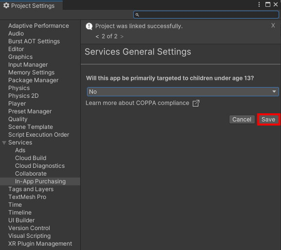The image size is (281, 250).
Task: Collapse the Services tree section
Action: [x=4, y=143]
